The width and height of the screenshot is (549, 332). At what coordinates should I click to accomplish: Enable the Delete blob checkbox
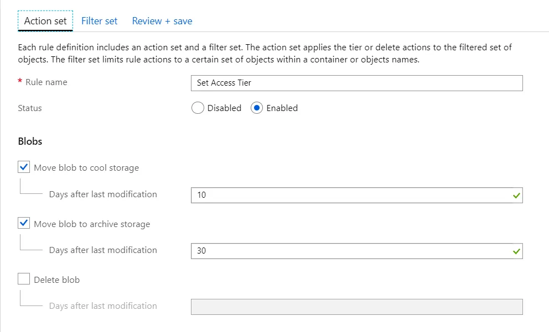[x=24, y=280]
